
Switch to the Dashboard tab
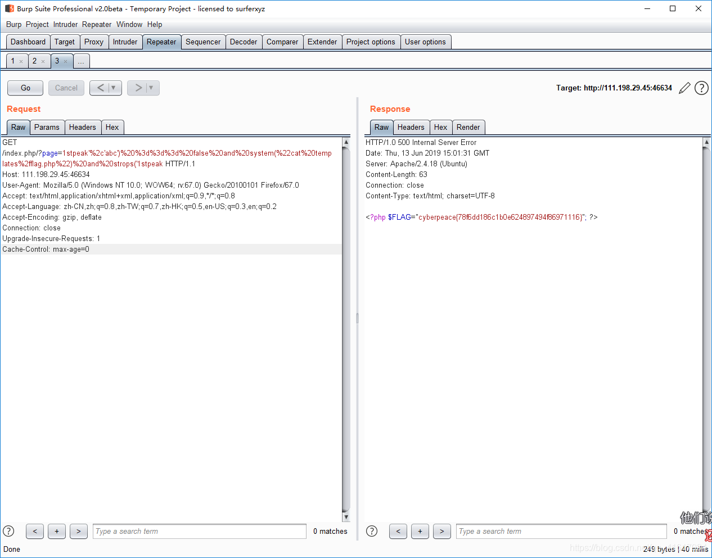click(28, 42)
